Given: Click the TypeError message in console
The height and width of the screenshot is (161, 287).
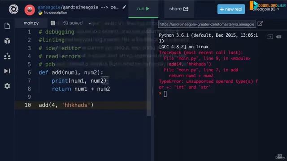Looking at the screenshot, I should pos(208,85).
